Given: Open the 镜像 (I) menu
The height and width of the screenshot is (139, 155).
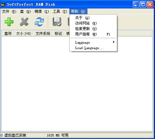Looking at the screenshot, I should (42, 11).
